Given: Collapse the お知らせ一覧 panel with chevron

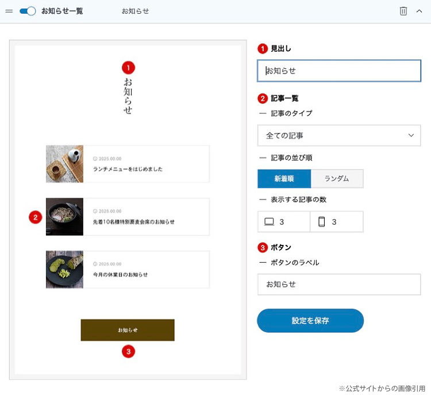Looking at the screenshot, I should 419,11.
